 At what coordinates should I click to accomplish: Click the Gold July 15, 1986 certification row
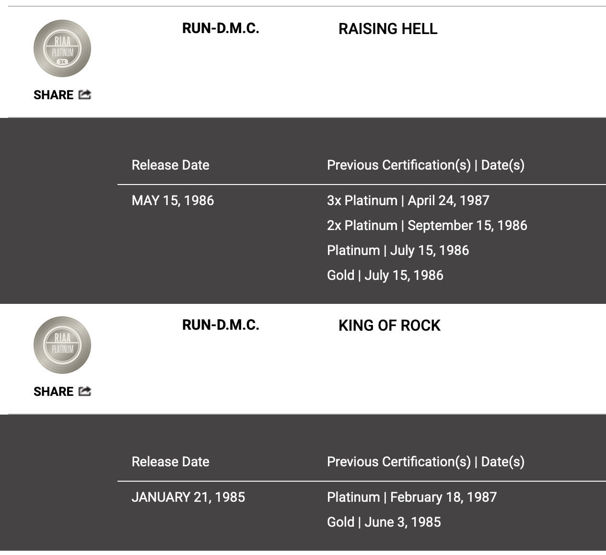pyautogui.click(x=385, y=275)
